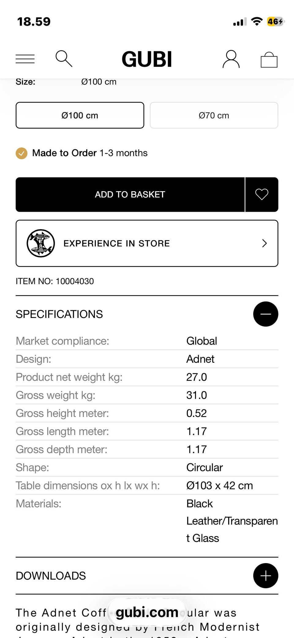This screenshot has height=638, width=294.
Task: Add item to wishlist with heart icon
Action: coord(262,195)
